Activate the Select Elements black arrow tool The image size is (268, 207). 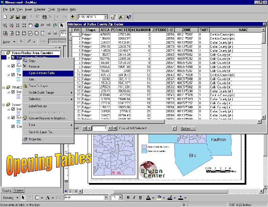pyautogui.click(x=62, y=25)
